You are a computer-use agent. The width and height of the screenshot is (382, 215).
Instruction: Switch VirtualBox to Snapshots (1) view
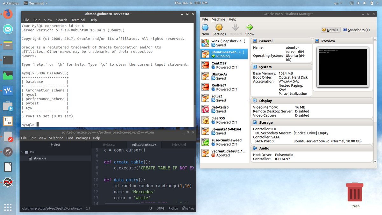[x=356, y=30]
